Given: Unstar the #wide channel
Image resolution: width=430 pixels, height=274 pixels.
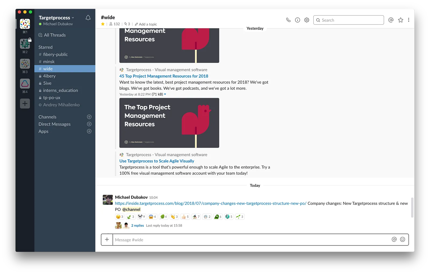Looking at the screenshot, I should tap(103, 24).
